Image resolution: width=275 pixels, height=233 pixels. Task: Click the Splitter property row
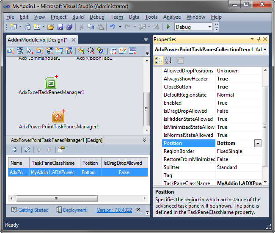coord(212,167)
